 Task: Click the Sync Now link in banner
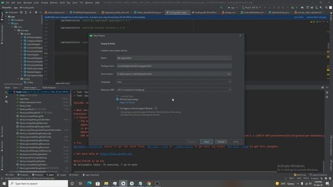click(299, 17)
